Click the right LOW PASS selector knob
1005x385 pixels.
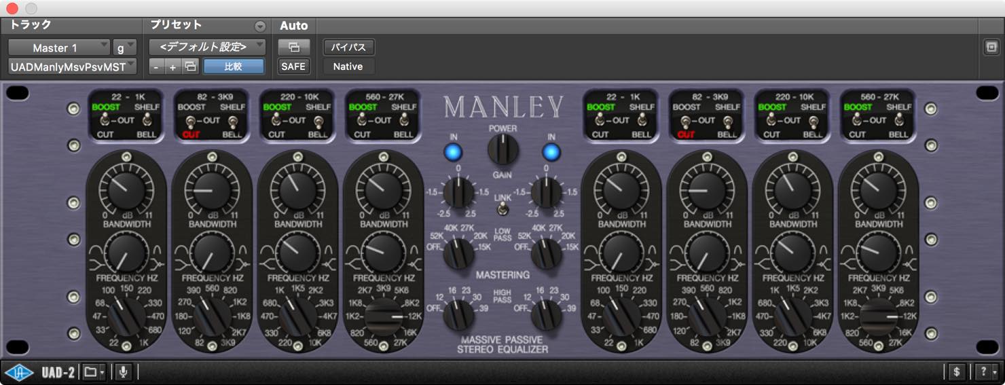click(547, 253)
